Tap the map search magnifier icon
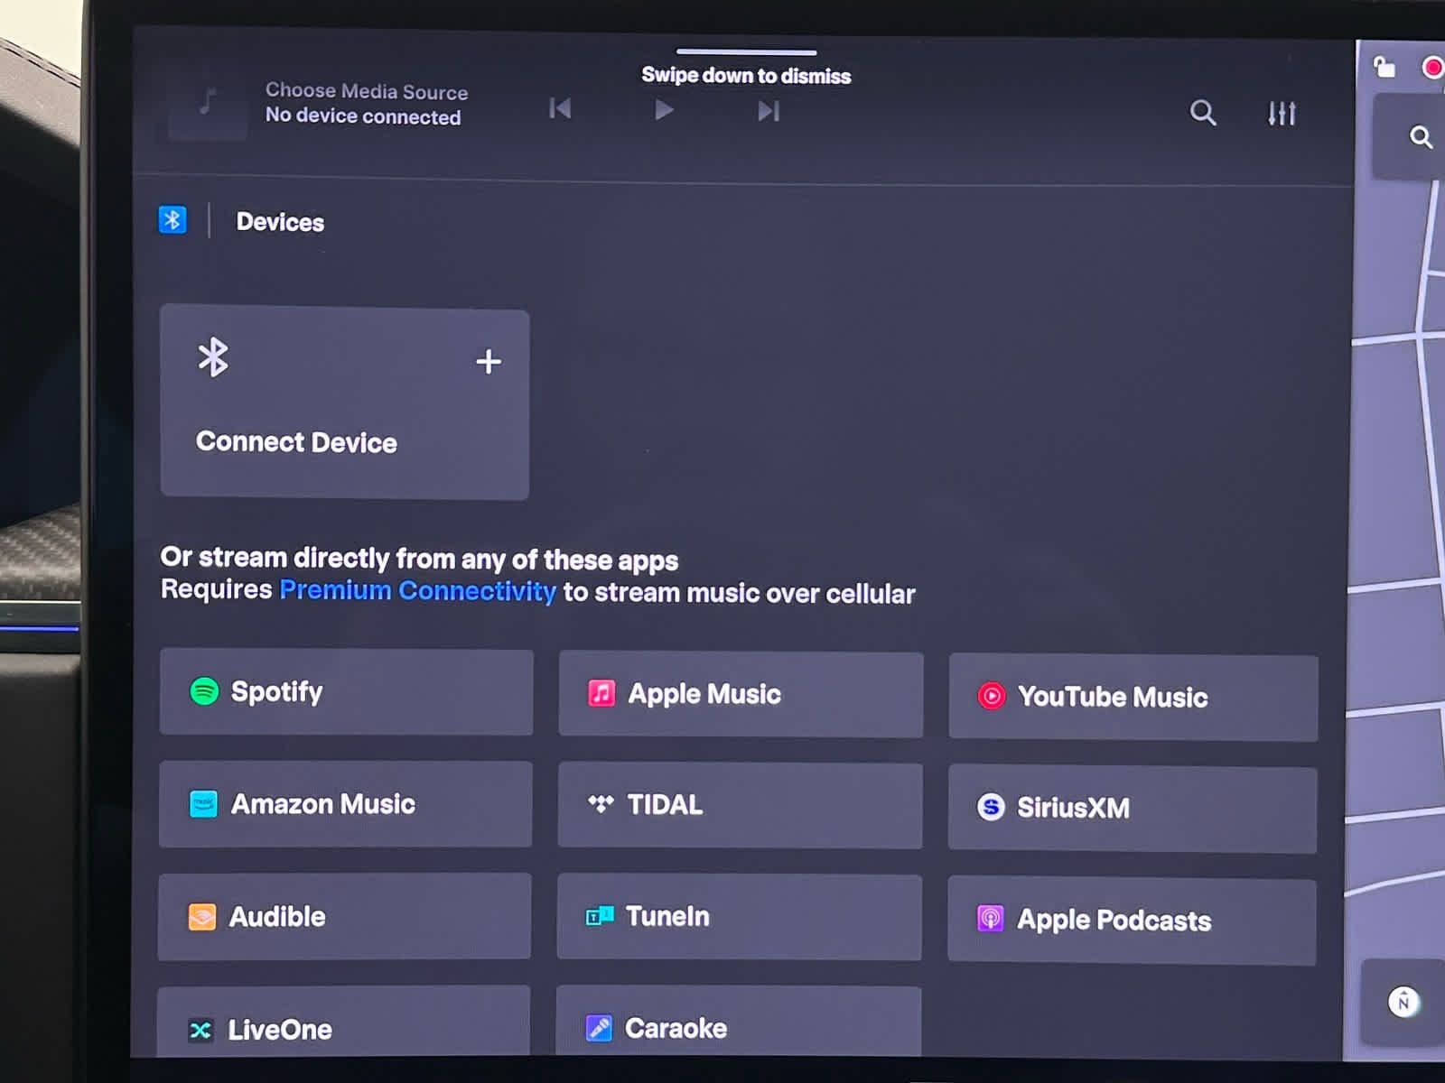This screenshot has height=1083, width=1445. click(1421, 137)
